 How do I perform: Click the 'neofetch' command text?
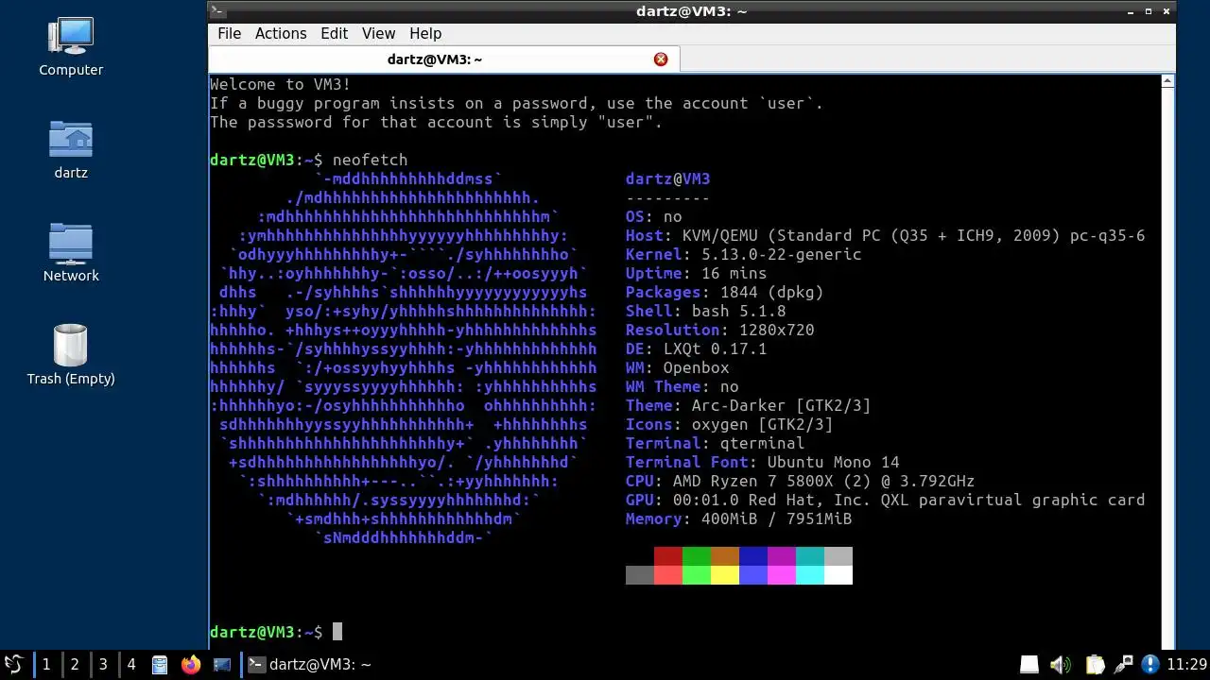click(370, 160)
